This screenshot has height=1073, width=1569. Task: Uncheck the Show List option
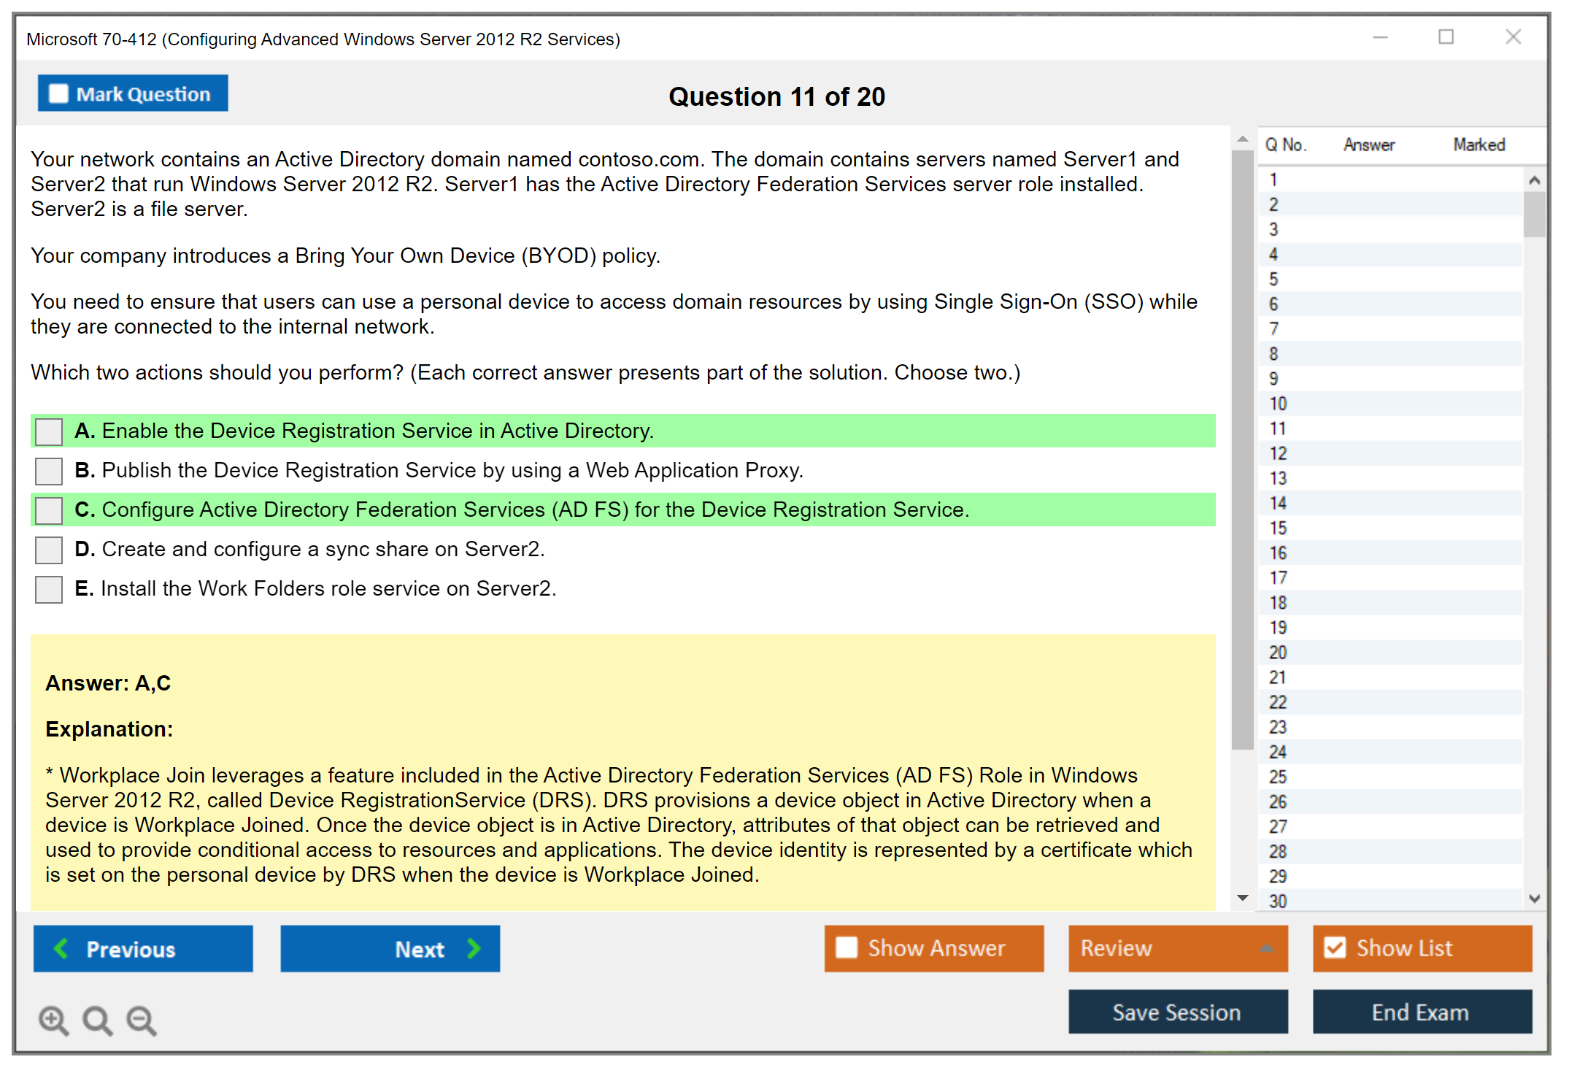pyautogui.click(x=1335, y=947)
